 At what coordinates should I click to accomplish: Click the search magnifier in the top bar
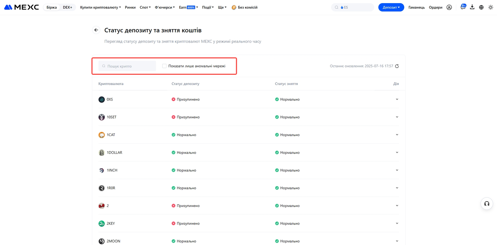337,7
